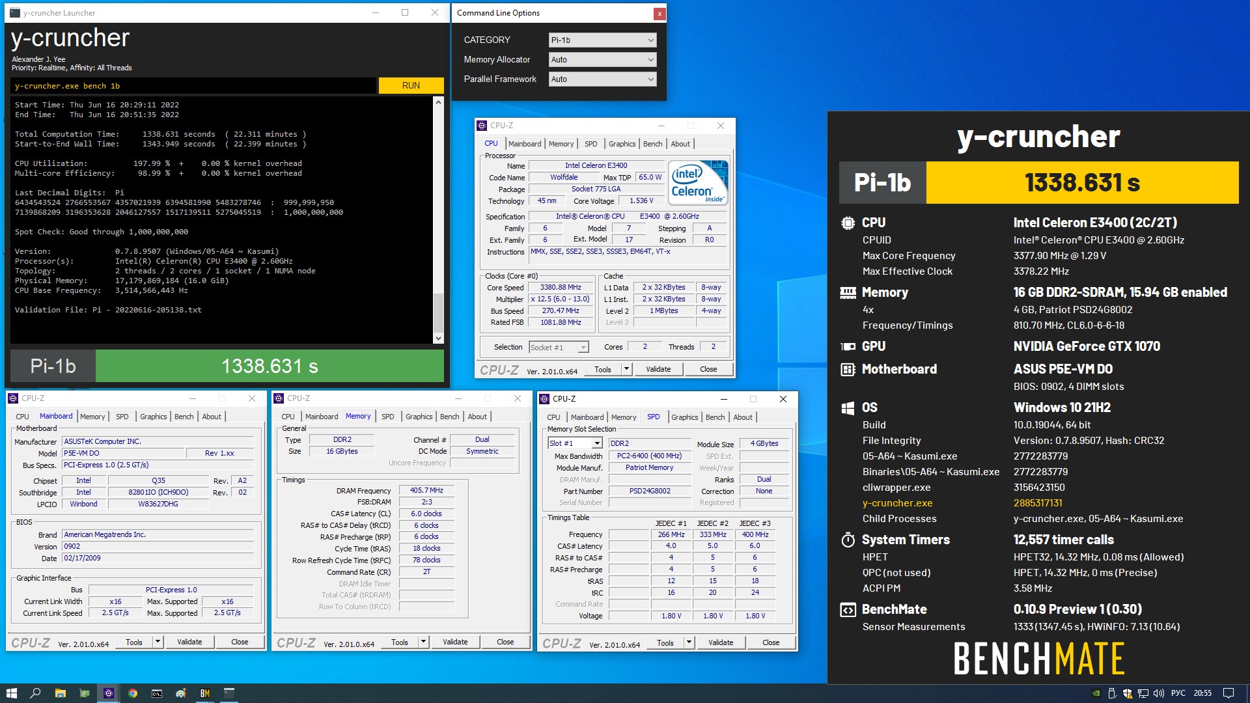Screen dimensions: 1250x703
Task: Click y-cruncher output scrollbar up arrow
Action: click(438, 102)
